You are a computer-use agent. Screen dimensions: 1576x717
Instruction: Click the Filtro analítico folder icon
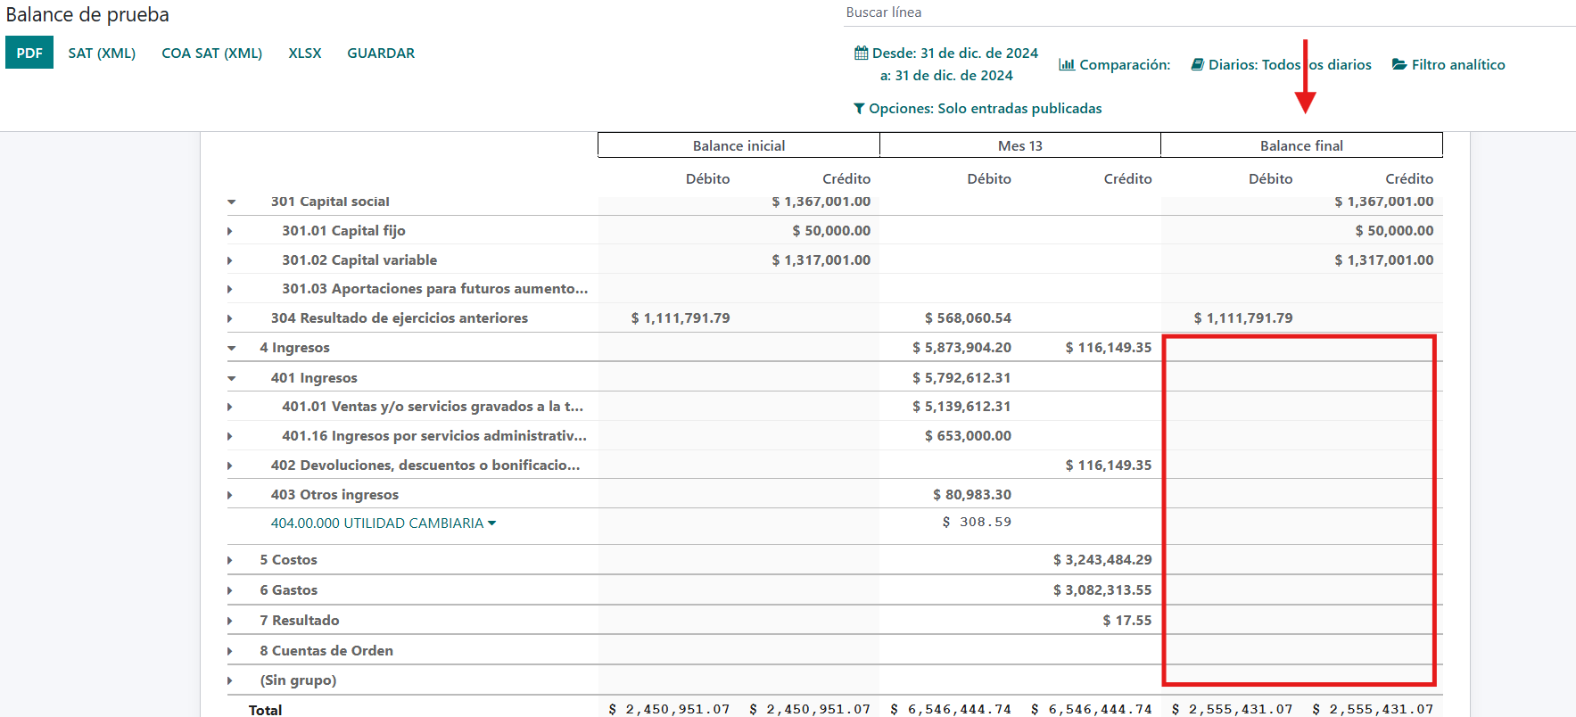point(1399,64)
